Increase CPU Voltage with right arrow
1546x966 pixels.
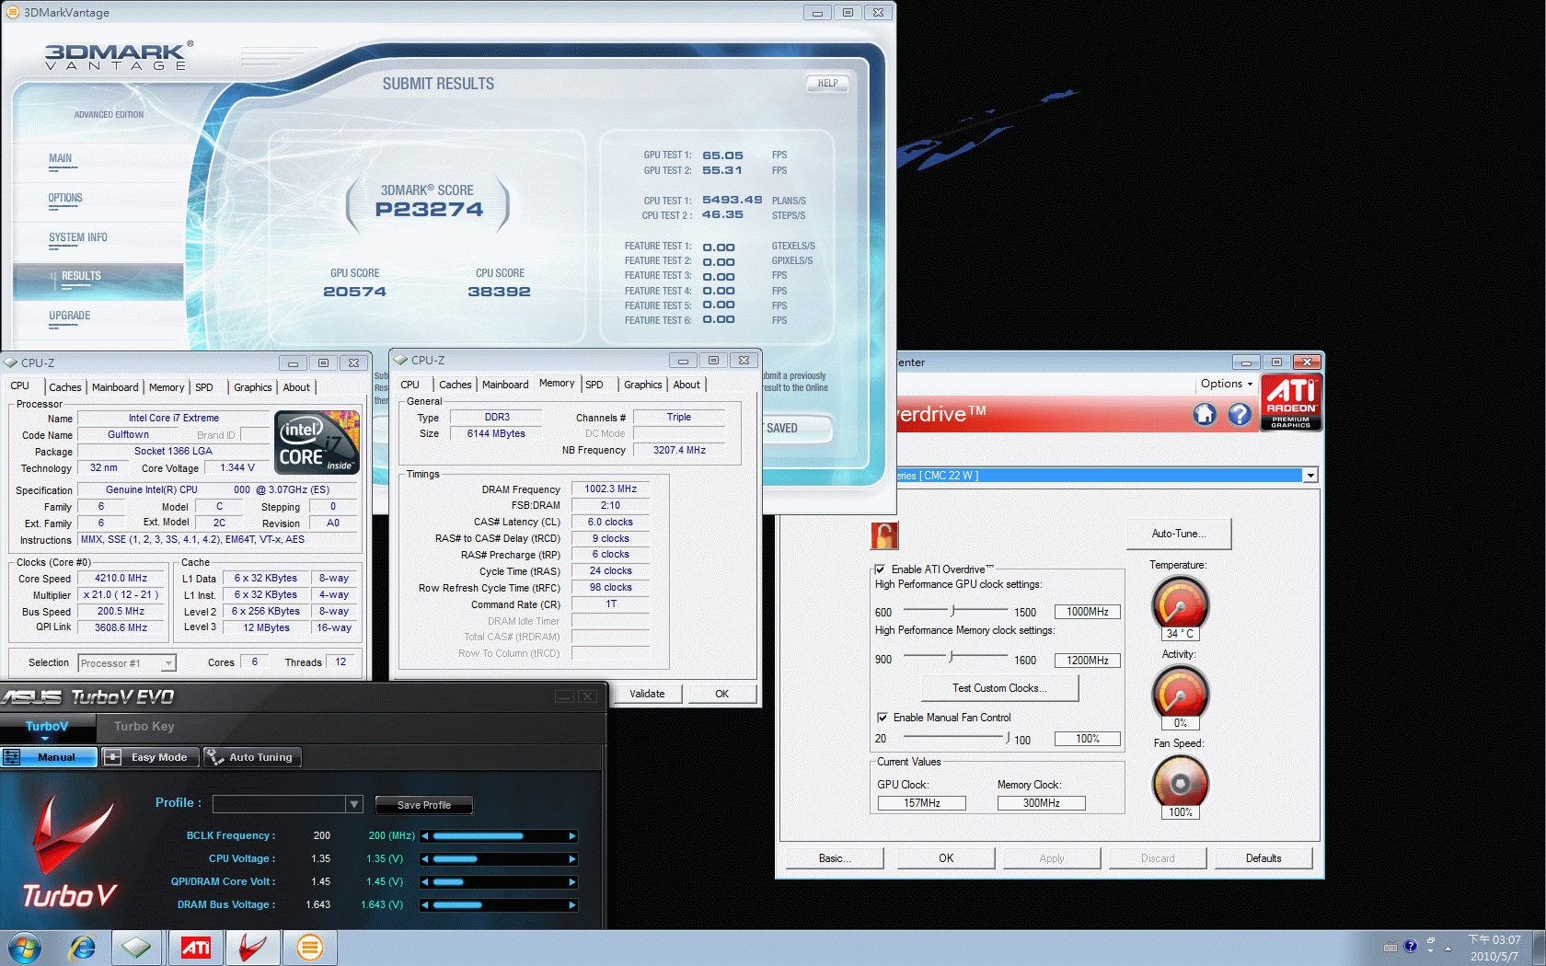click(x=572, y=859)
